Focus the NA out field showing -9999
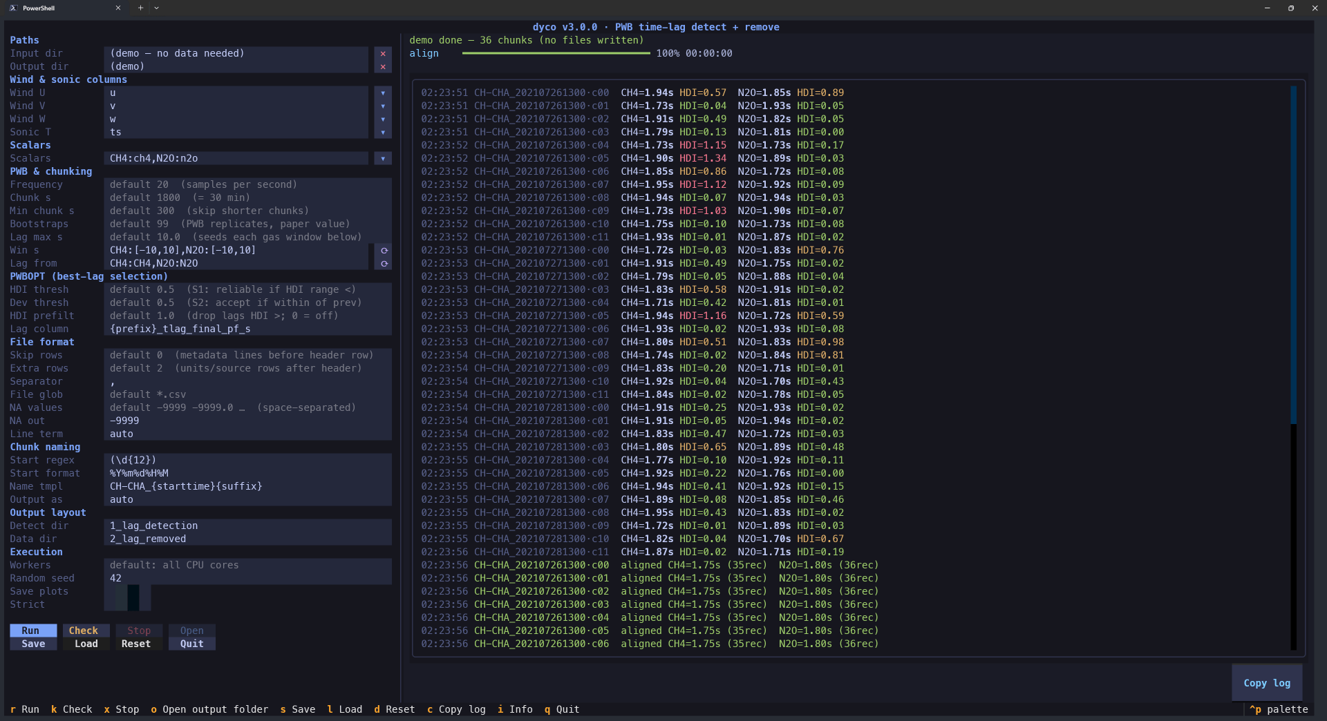This screenshot has height=721, width=1327. (x=247, y=421)
